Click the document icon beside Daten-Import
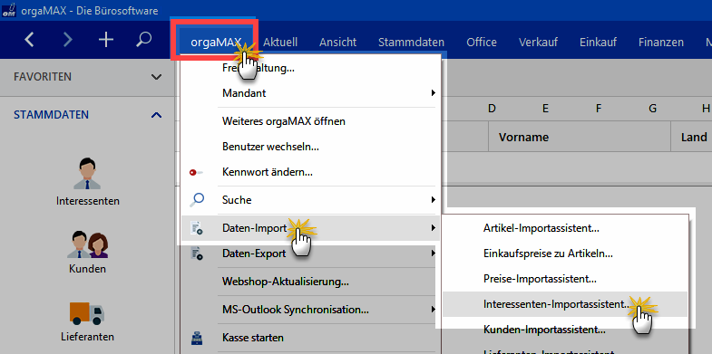The height and width of the screenshot is (354, 712). [x=197, y=228]
